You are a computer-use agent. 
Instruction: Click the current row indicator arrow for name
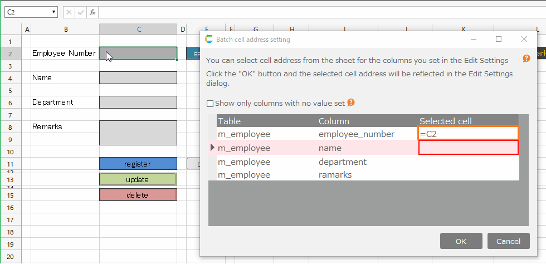[212, 148]
